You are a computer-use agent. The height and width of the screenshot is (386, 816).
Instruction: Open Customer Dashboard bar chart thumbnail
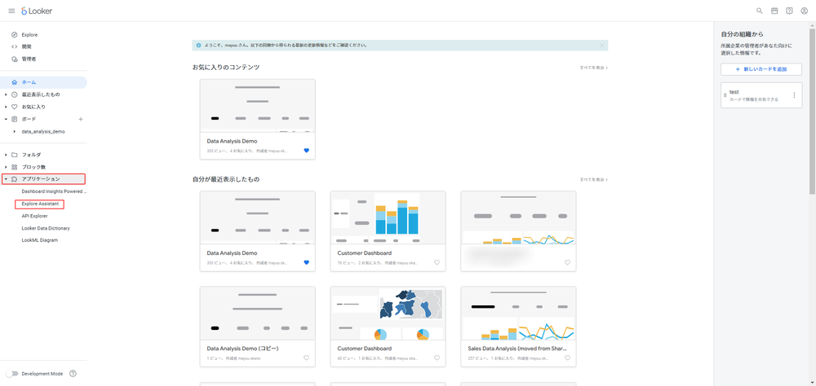[388, 217]
